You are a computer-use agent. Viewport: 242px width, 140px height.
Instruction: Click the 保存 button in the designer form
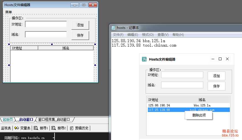click(x=80, y=35)
